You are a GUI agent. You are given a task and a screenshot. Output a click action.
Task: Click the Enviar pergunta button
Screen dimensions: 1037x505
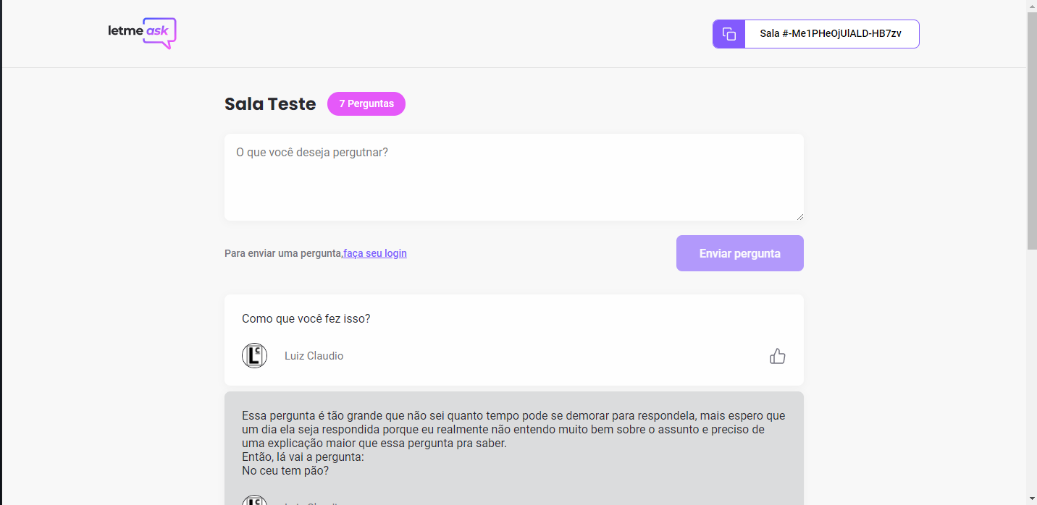(740, 253)
